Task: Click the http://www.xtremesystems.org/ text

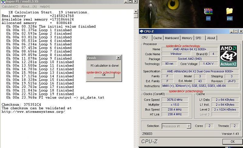Action: (33, 112)
